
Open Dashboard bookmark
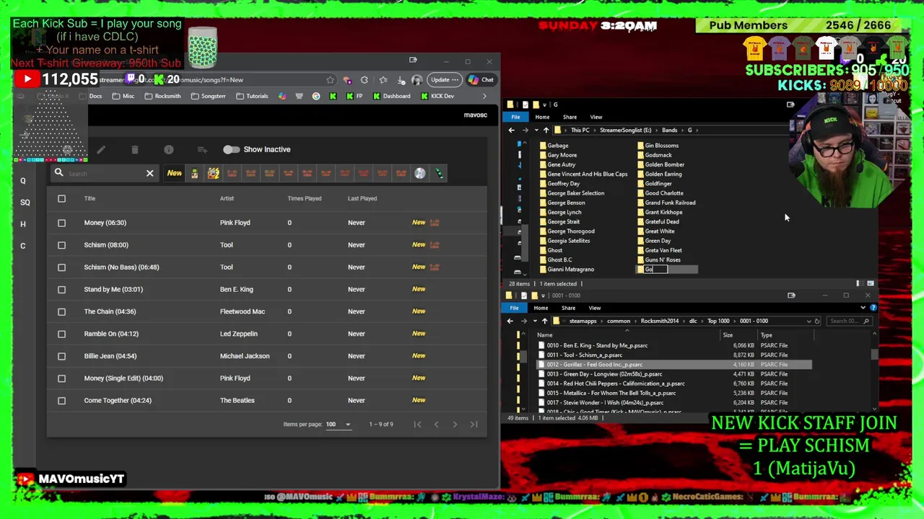(x=392, y=96)
